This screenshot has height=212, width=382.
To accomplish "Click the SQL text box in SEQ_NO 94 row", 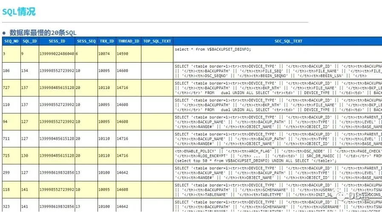I will tap(278, 122).
